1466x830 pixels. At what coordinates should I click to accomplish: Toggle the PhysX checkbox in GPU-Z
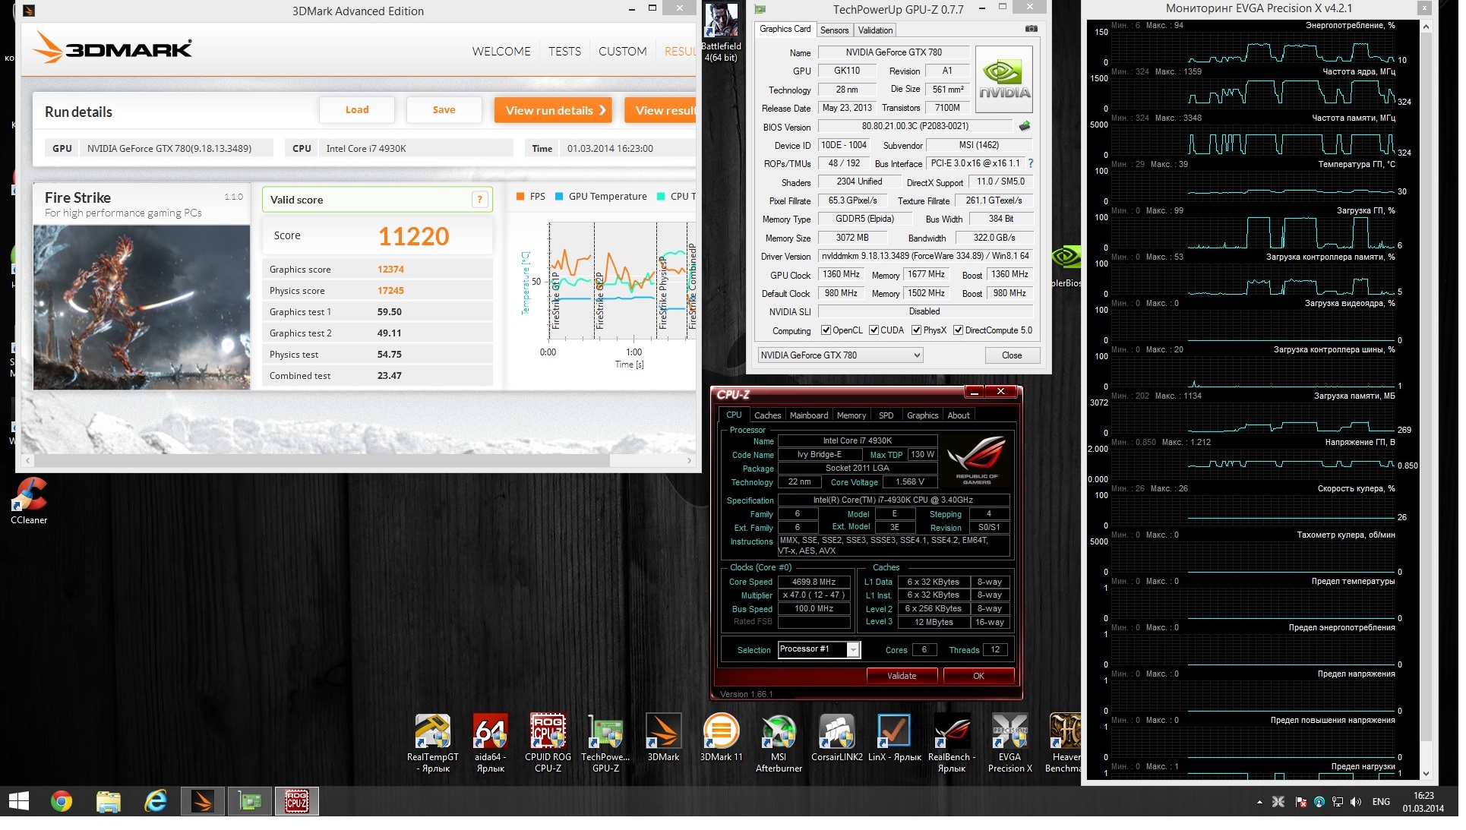pyautogui.click(x=916, y=330)
